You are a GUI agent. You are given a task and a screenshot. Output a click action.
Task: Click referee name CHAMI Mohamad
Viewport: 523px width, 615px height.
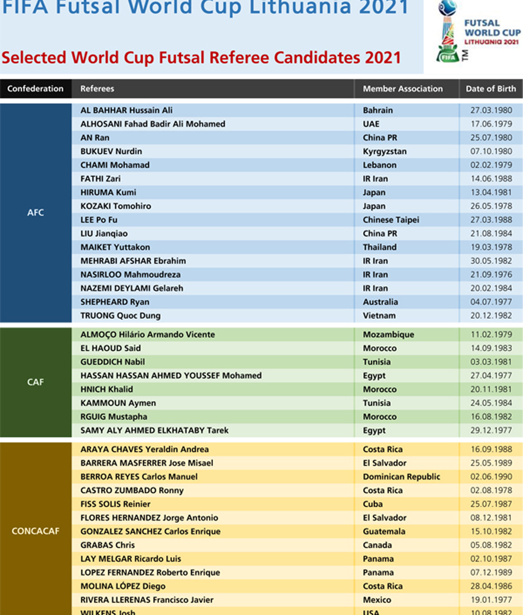115,165
